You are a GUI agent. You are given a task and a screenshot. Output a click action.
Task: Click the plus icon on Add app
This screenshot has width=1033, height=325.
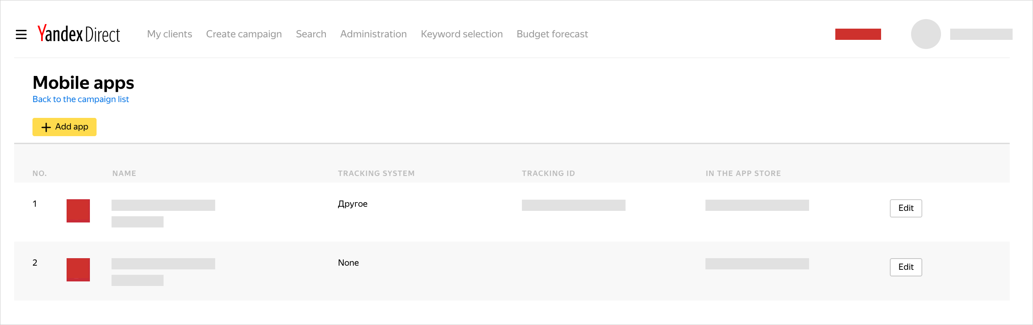46,127
